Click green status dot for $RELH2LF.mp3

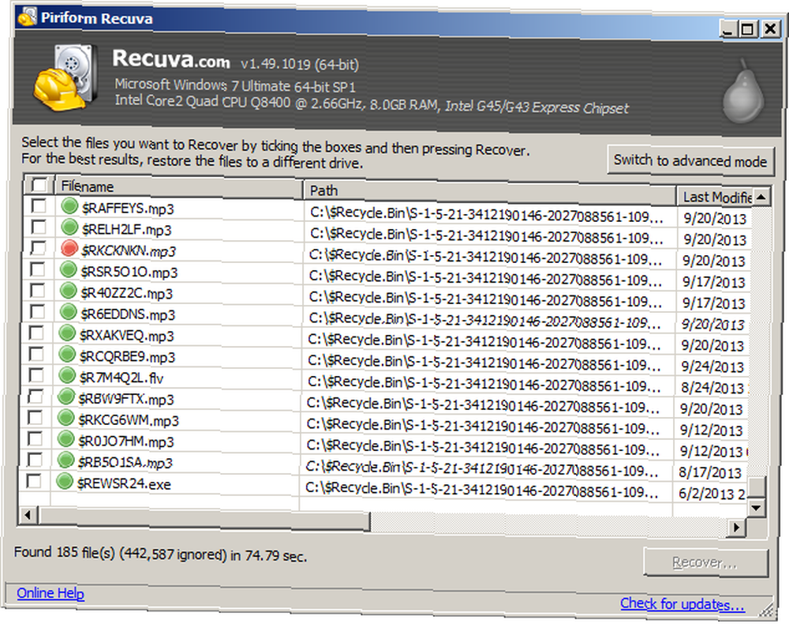point(69,227)
